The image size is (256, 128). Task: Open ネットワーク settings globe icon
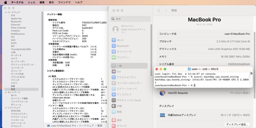tap(114, 52)
